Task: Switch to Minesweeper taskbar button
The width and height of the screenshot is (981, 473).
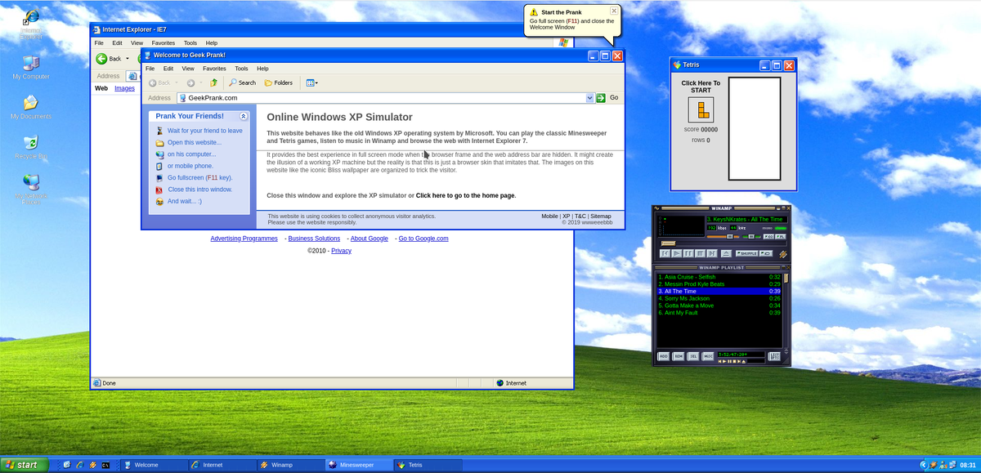Action: [x=357, y=465]
